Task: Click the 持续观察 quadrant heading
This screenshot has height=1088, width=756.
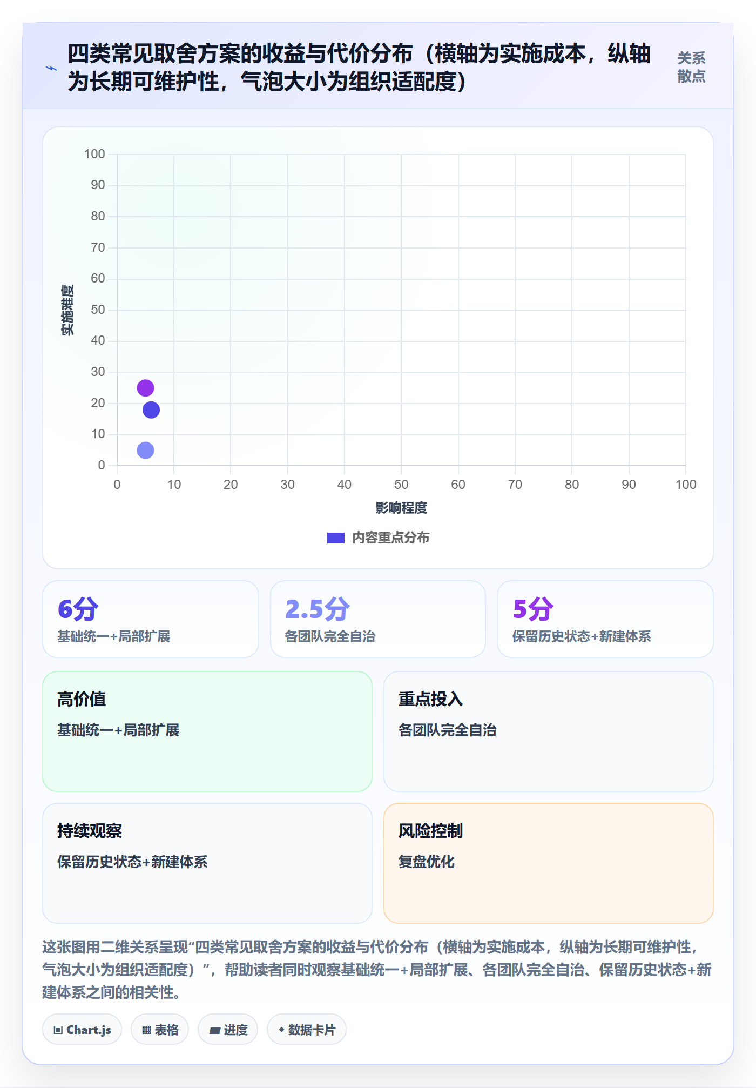Action: [x=90, y=831]
